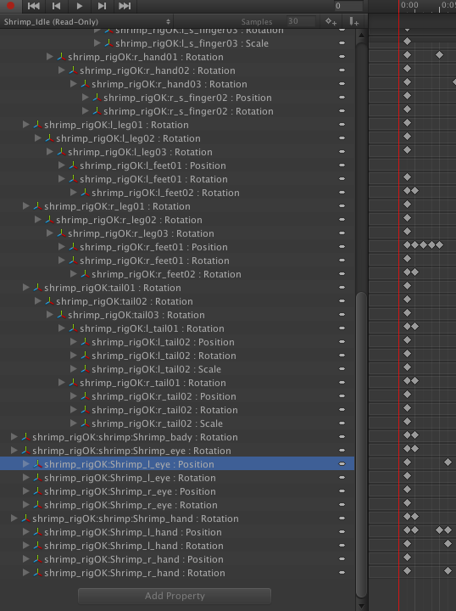The height and width of the screenshot is (611, 456).
Task: Open options for Shrimp_eye Rotation row
Action: pos(342,450)
